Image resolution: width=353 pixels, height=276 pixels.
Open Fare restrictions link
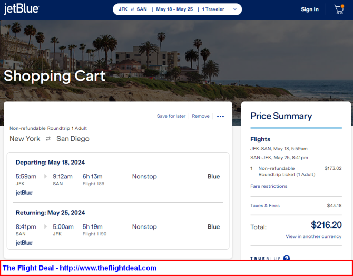point(269,186)
